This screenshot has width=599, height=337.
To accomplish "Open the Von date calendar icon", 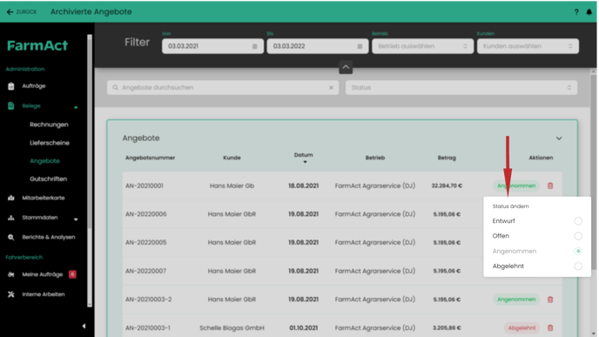I will (254, 46).
